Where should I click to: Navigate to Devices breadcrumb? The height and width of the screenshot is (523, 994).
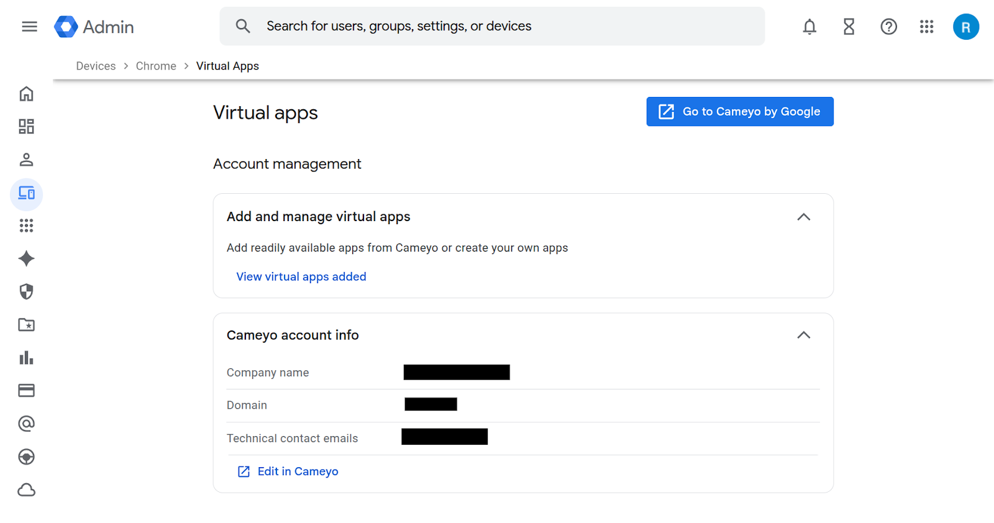(x=96, y=66)
